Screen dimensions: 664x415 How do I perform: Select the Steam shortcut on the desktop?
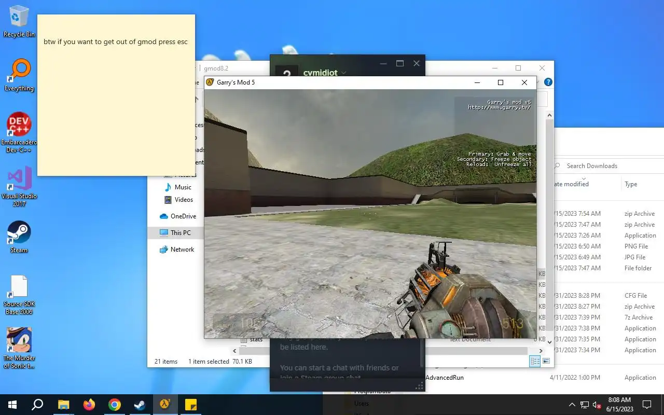click(19, 237)
